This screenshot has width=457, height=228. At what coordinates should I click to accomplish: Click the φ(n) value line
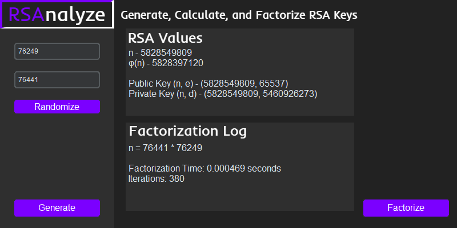(x=166, y=63)
